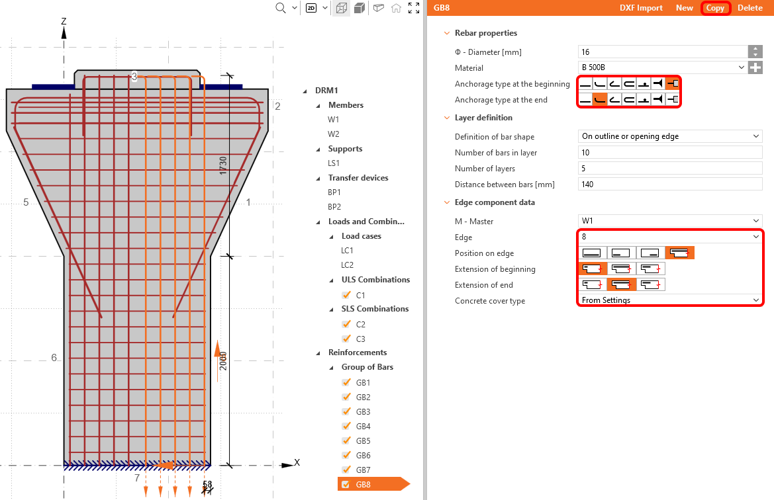Uncheck the GB1 reinforcement checkbox

345,383
